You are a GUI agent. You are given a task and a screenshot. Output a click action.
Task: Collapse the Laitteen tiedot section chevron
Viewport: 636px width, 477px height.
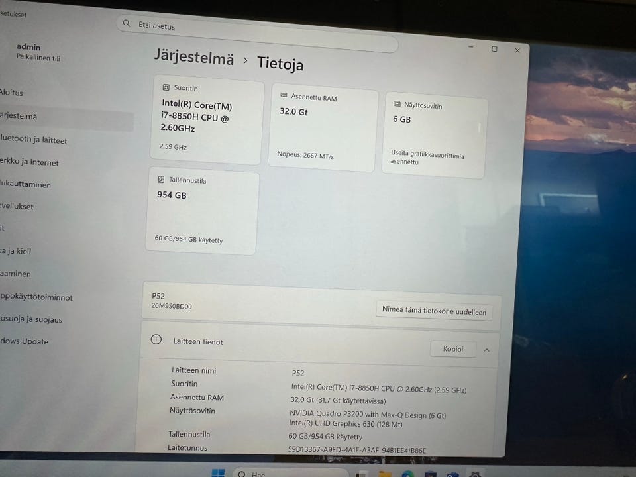pyautogui.click(x=486, y=350)
